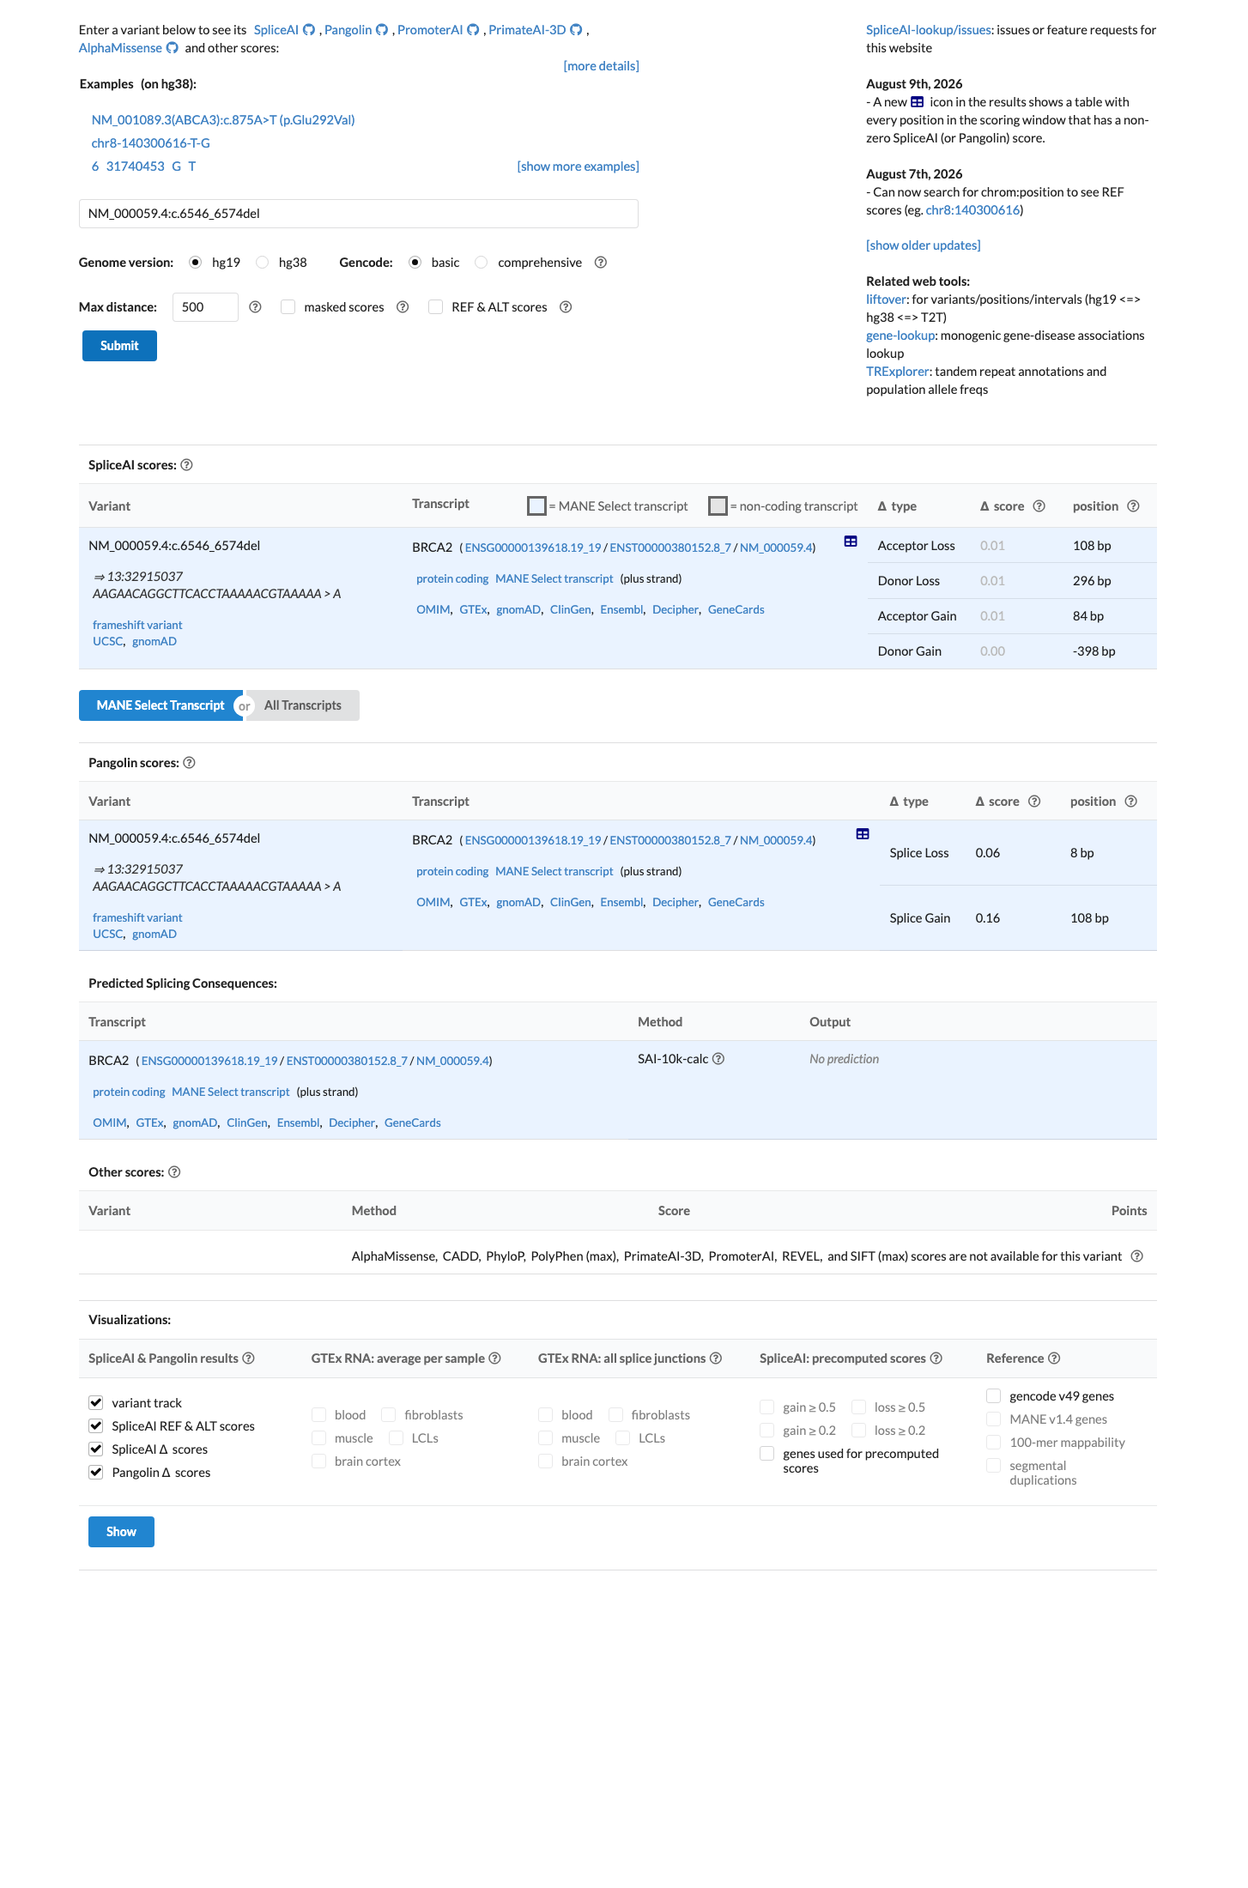1248x1888 pixels.
Task: Uncheck the variant track checkbox
Action: coord(96,1403)
